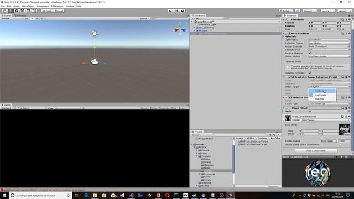Open the Component menu
The image size is (354, 199).
pyautogui.click(x=43, y=6)
